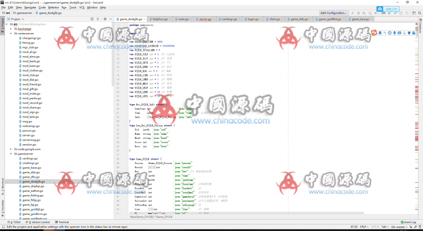Toggle the 9: Version Control tool window
This screenshot has height=231, width=423.
(38, 222)
